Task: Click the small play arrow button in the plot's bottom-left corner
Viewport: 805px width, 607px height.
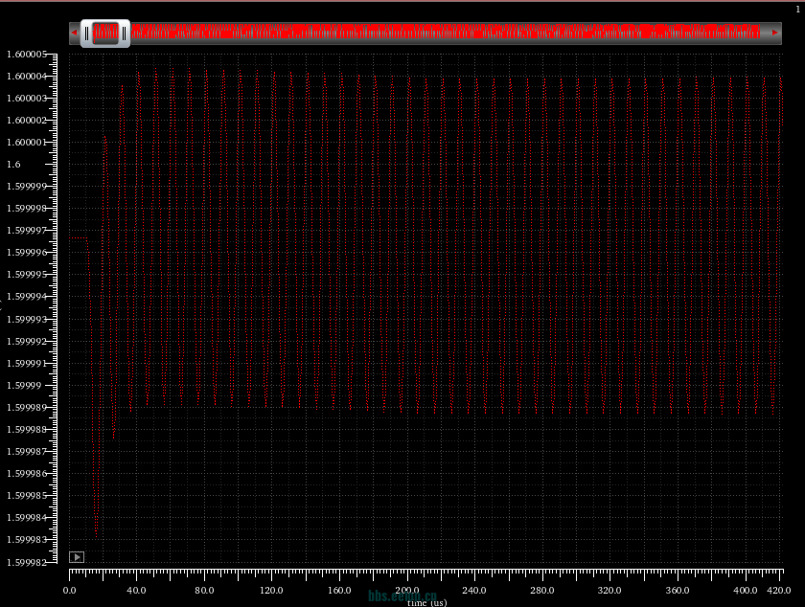Action: click(77, 557)
